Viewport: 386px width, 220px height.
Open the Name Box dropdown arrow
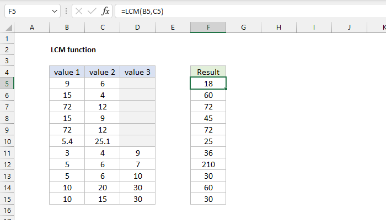[x=55, y=12]
